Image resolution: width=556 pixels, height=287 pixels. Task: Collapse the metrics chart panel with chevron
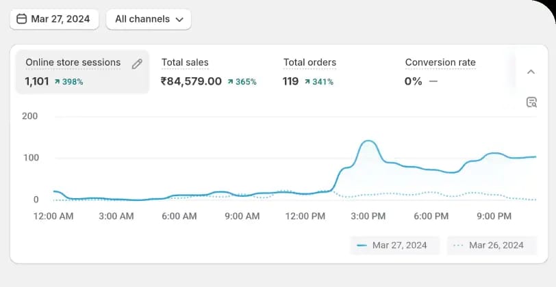[531, 72]
